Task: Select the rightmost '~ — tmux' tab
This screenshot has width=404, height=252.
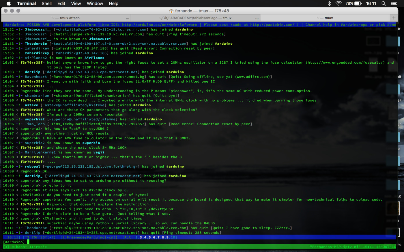Action: pyautogui.click(x=325, y=18)
